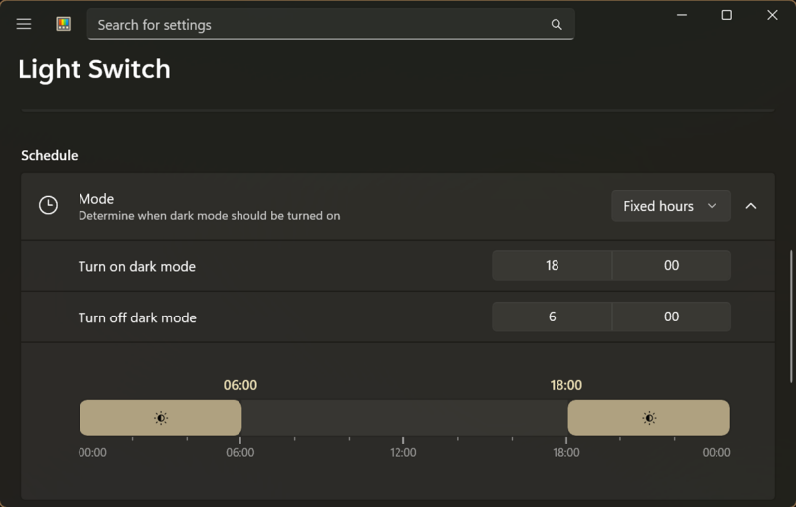Maximize the settings window
Viewport: 796px width, 507px height.
click(x=726, y=15)
